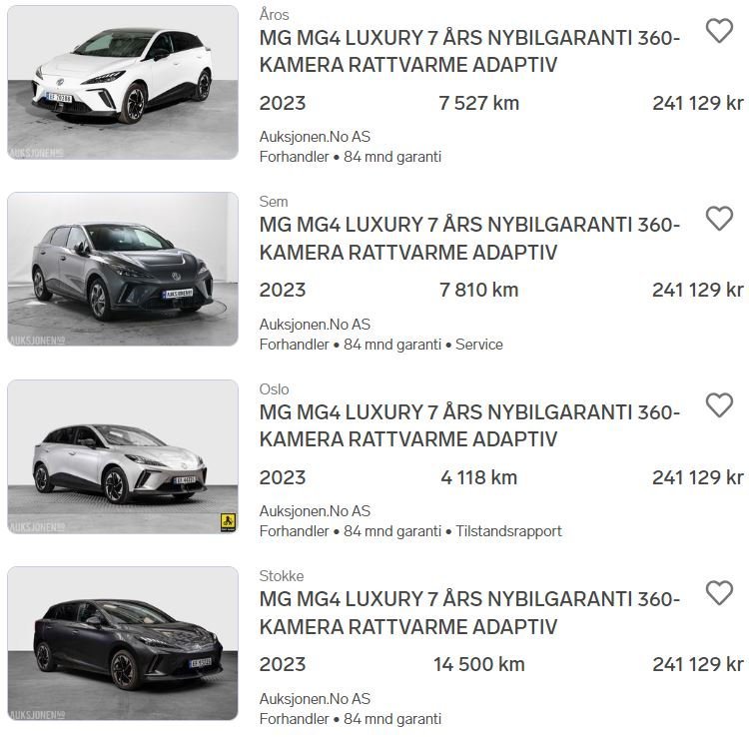Open MG4 Luxury listing title in Stokke
Screen dimensions: 749x737
pos(469,613)
